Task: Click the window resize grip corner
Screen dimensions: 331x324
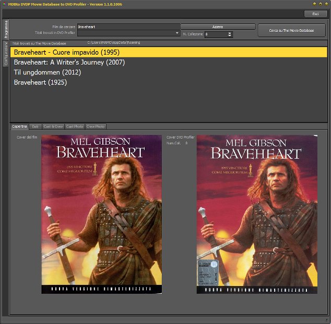Action: [x=328, y=321]
